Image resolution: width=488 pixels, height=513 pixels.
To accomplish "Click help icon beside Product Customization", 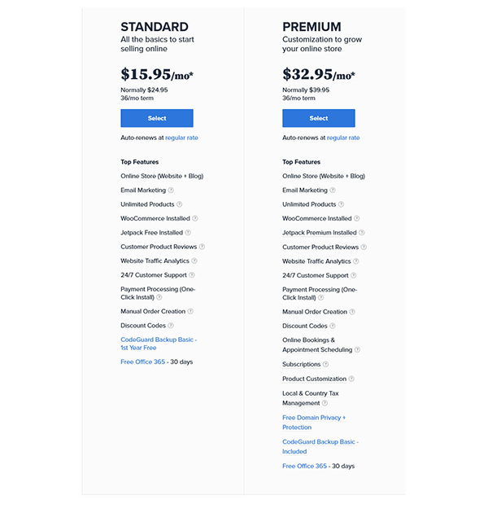I will [x=353, y=379].
